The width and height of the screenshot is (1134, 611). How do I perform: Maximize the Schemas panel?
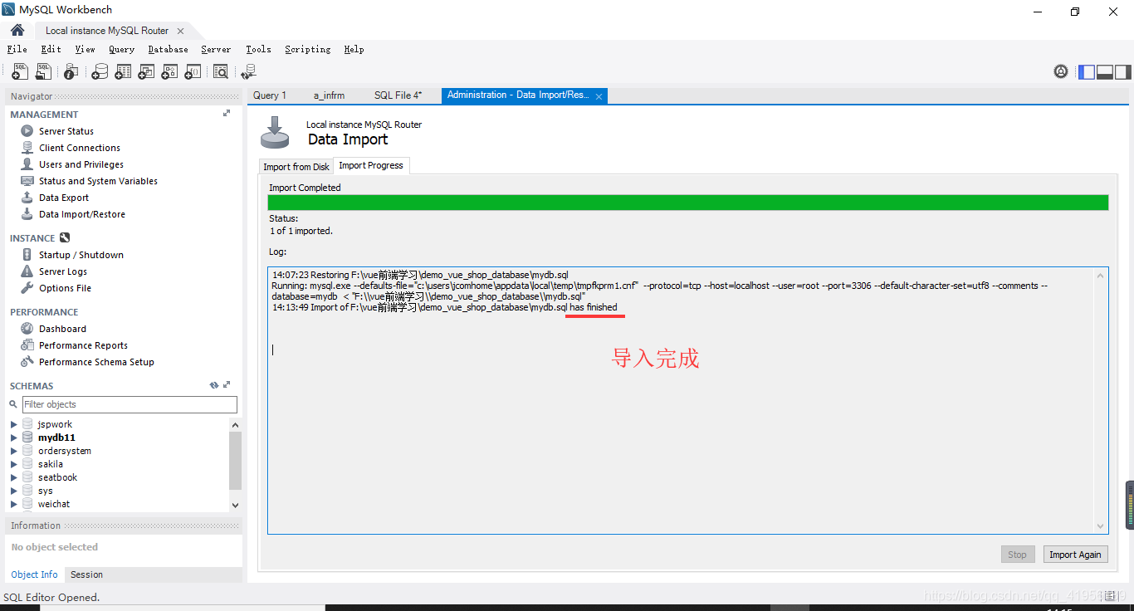point(227,385)
